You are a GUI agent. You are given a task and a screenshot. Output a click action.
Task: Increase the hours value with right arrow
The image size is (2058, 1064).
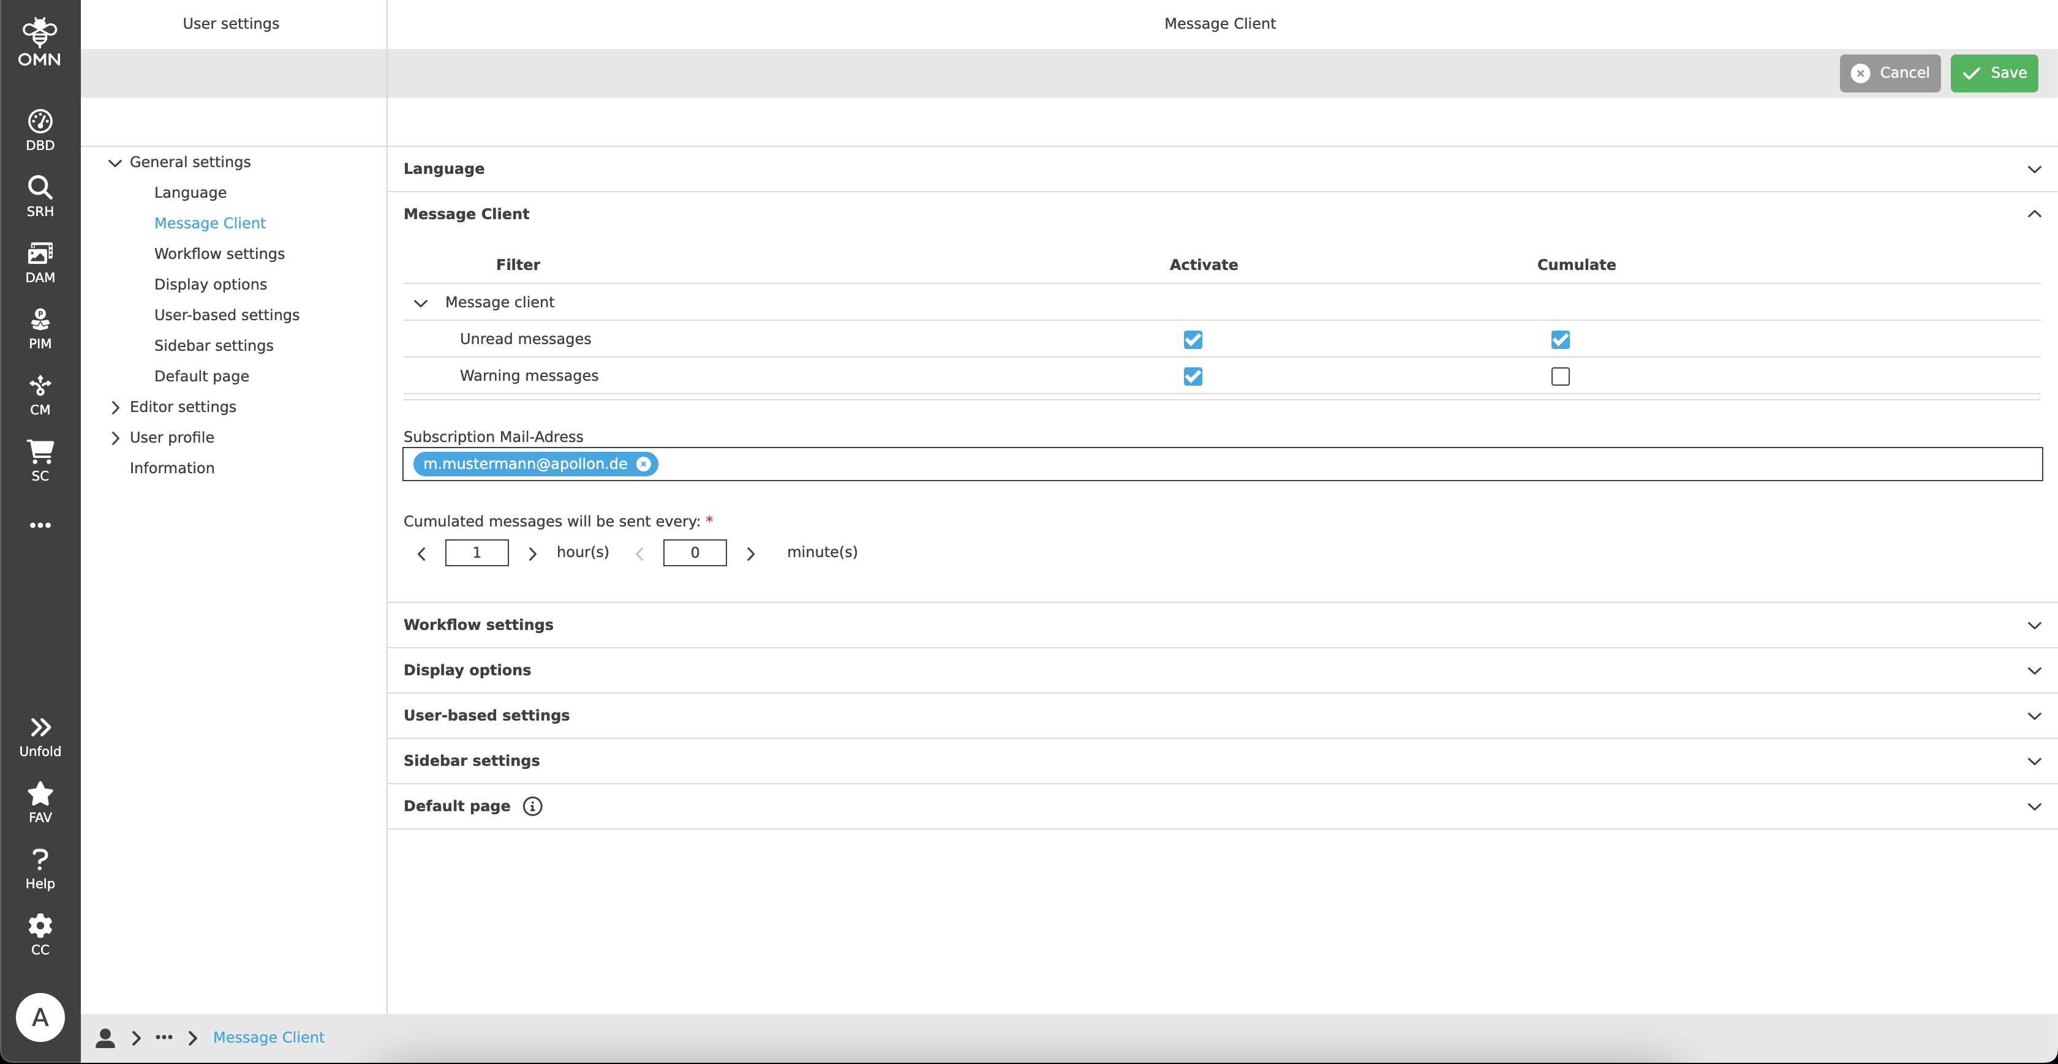[532, 553]
